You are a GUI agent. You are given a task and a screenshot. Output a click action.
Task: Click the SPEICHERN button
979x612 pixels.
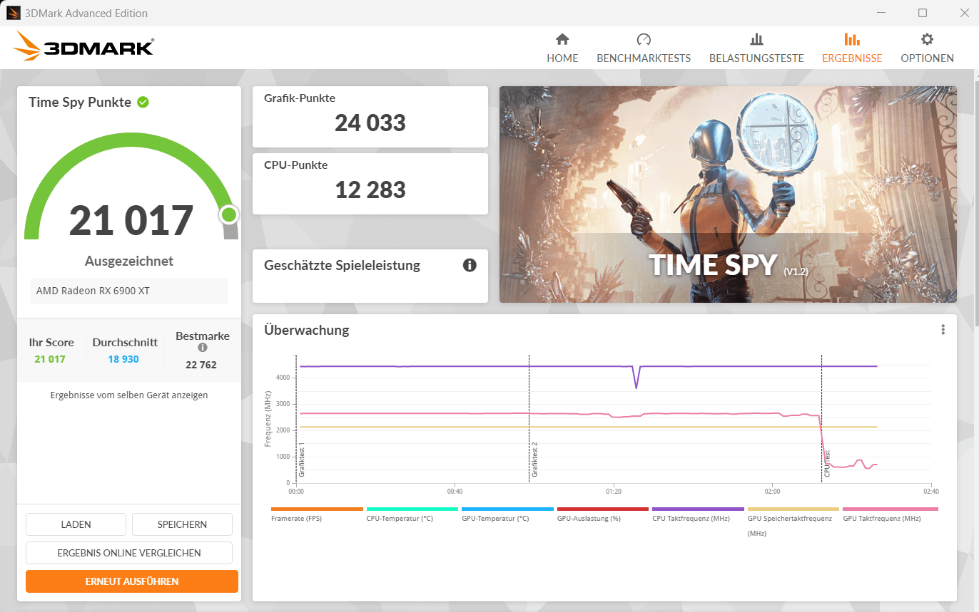(182, 524)
